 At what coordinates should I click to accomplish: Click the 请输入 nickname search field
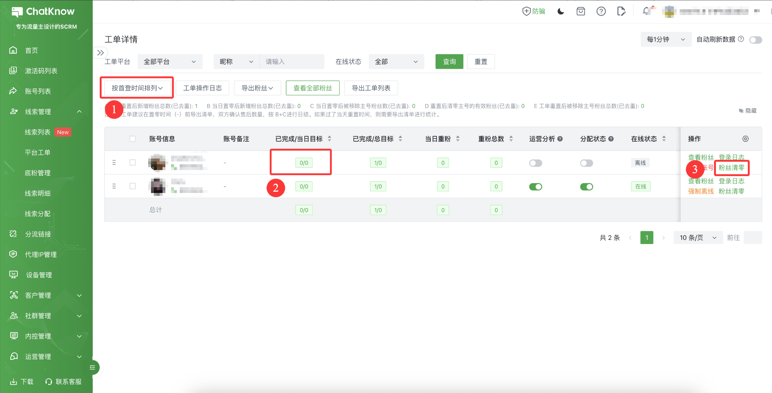click(292, 62)
